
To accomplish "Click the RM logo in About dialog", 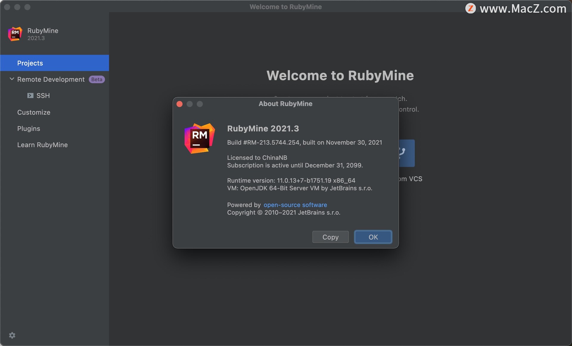I will tap(200, 138).
